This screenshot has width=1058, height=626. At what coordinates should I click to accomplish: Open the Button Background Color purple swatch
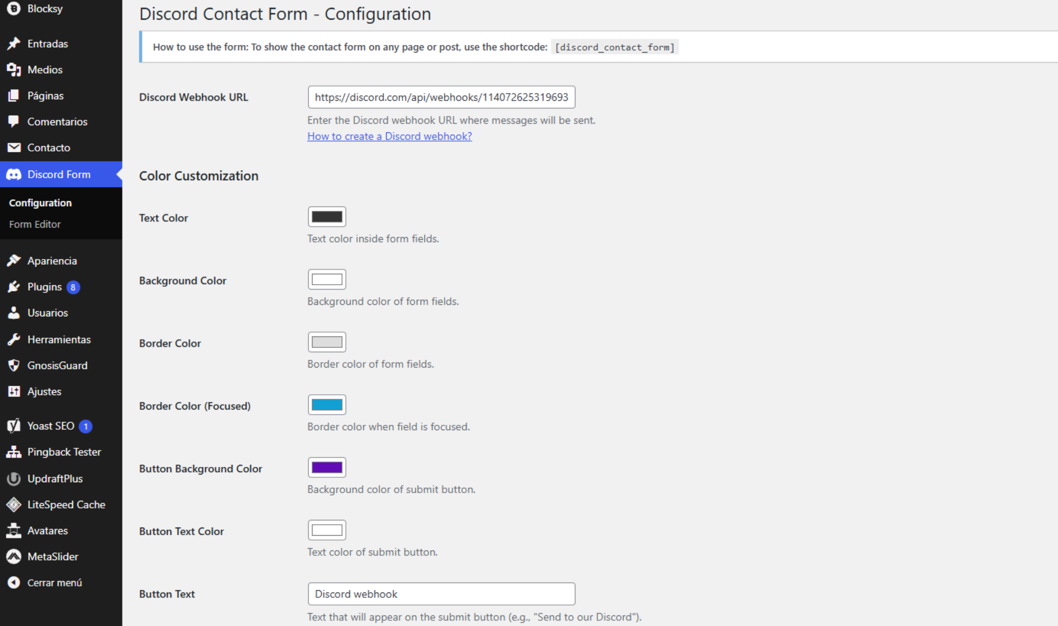pyautogui.click(x=327, y=467)
